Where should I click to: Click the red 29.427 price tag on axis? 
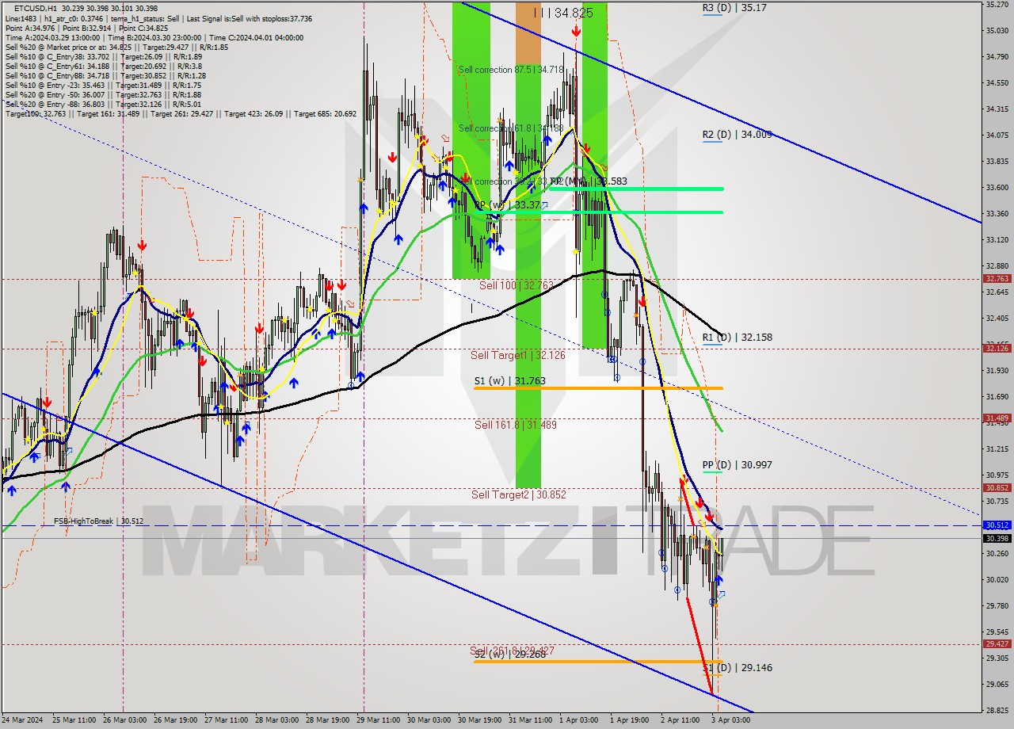click(997, 643)
